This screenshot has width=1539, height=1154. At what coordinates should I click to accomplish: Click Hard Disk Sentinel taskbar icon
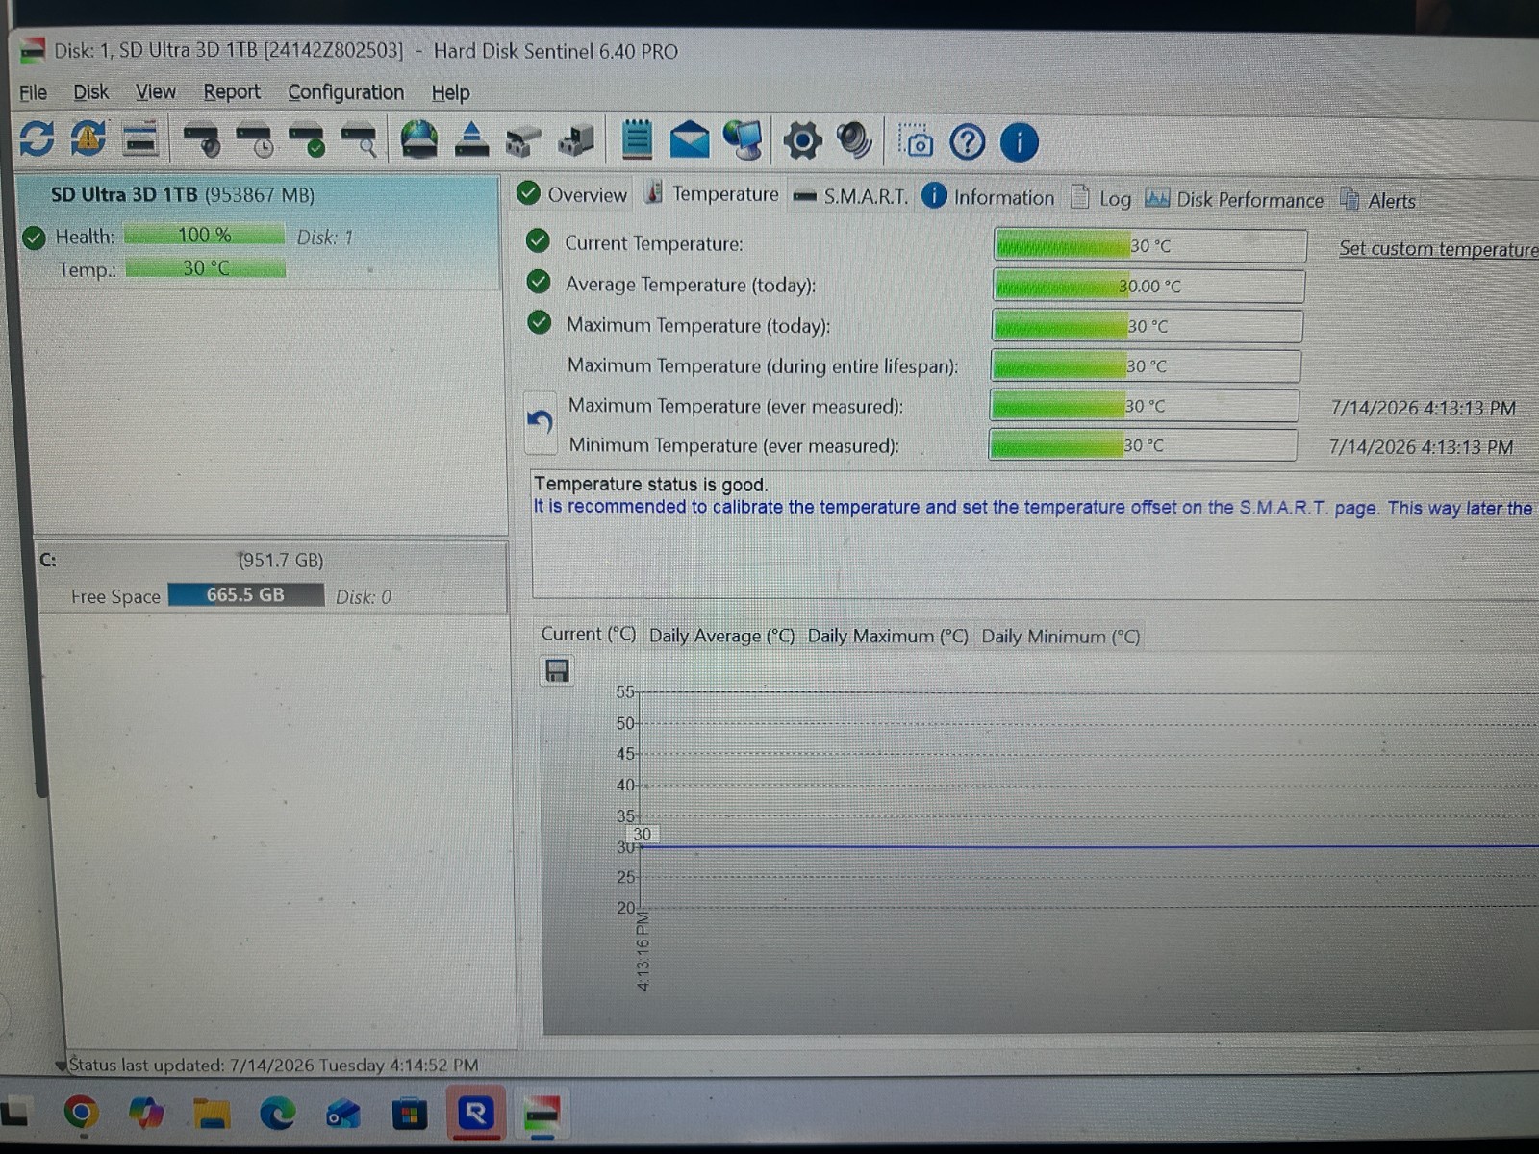pos(542,1115)
